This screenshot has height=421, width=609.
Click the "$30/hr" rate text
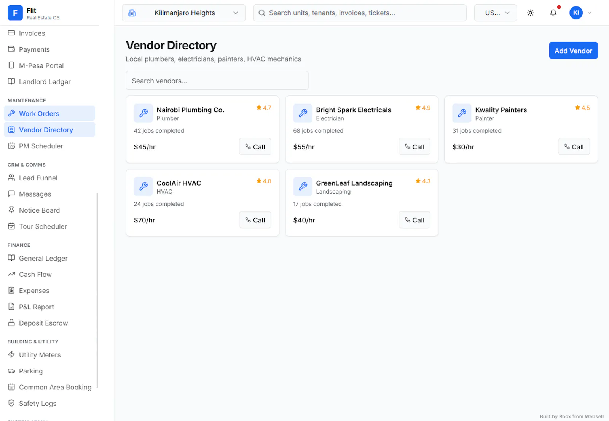pyautogui.click(x=463, y=147)
